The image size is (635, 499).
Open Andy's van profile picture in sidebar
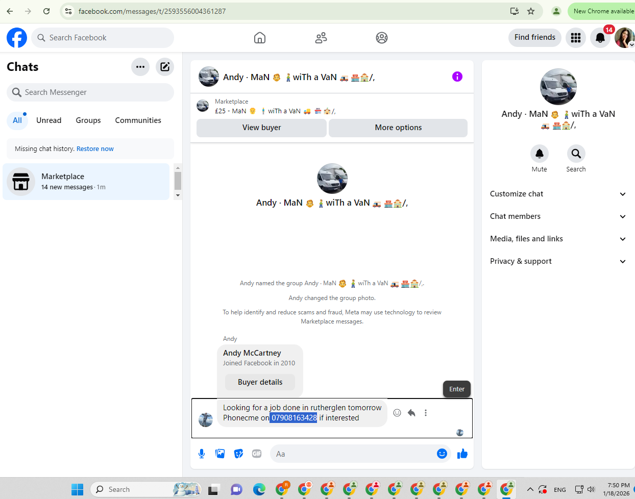coord(558,87)
